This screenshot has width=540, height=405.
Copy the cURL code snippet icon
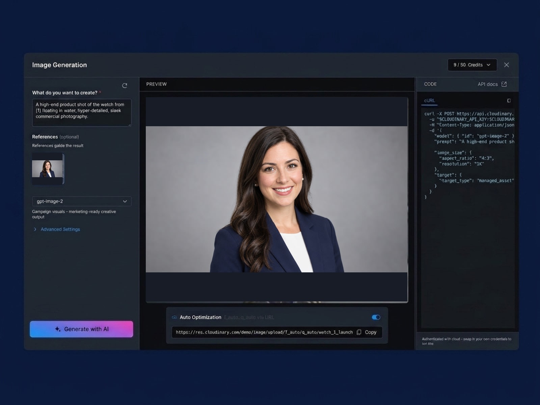click(509, 101)
